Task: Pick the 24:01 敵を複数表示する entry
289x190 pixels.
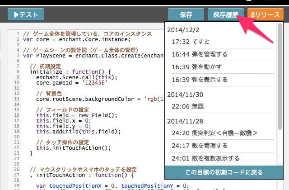Action: tap(221, 158)
